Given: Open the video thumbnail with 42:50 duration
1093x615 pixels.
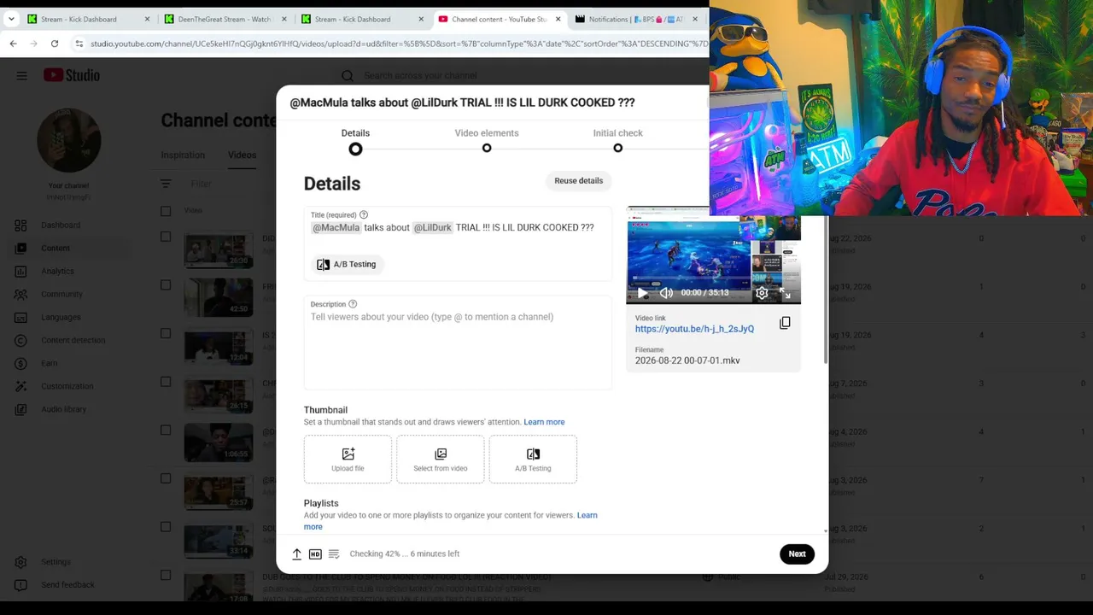Looking at the screenshot, I should tap(219, 298).
